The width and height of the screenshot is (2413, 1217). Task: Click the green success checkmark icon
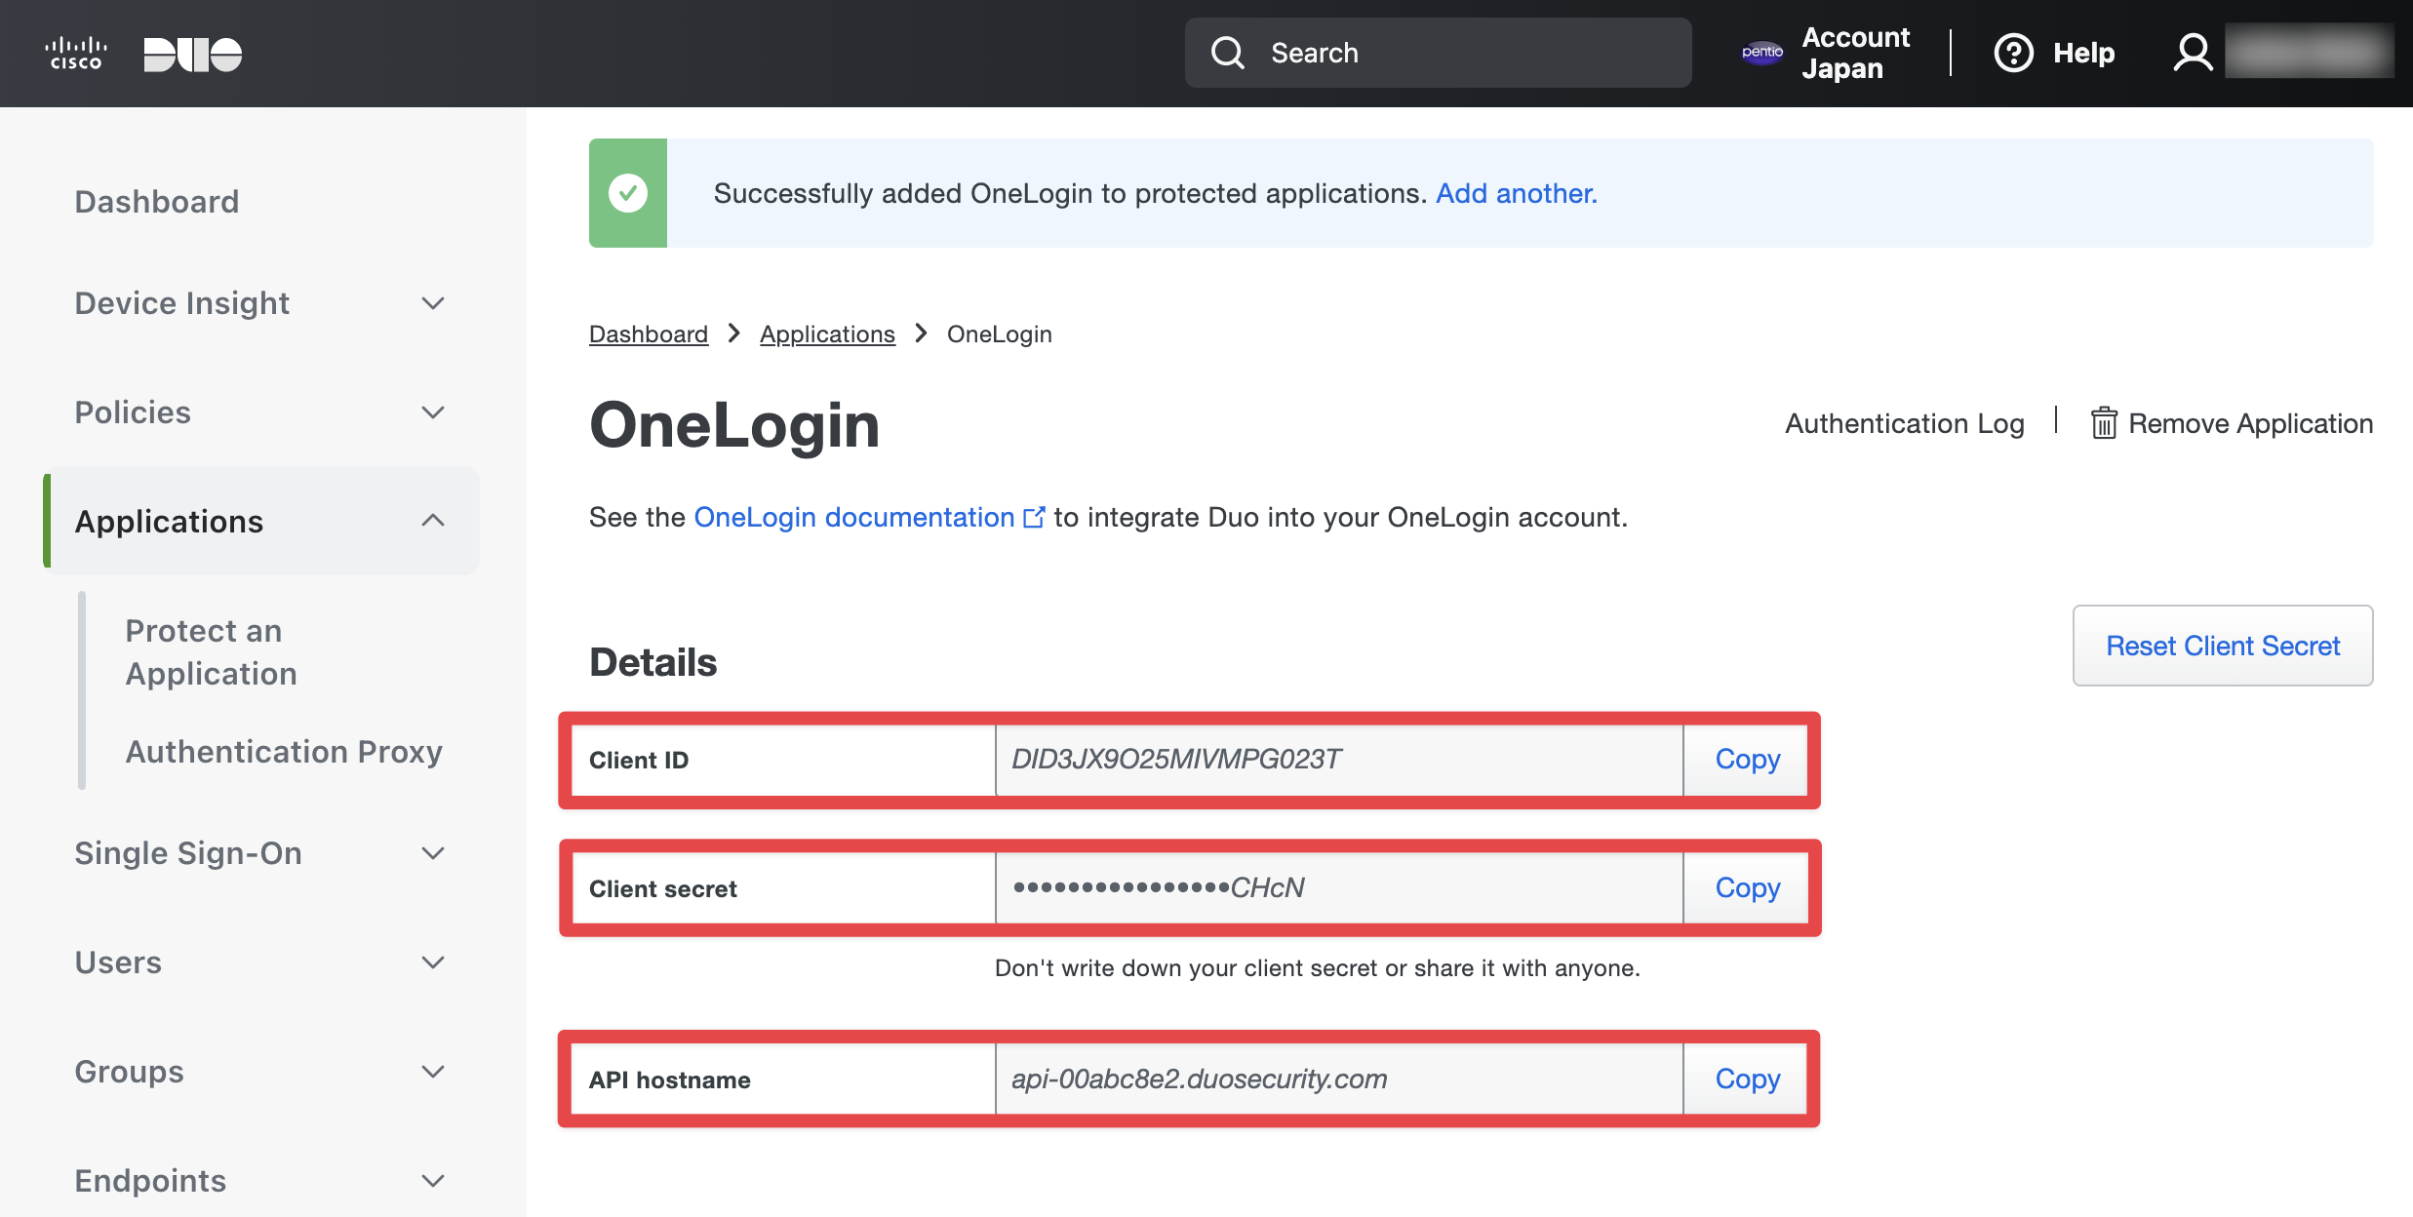coord(628,193)
